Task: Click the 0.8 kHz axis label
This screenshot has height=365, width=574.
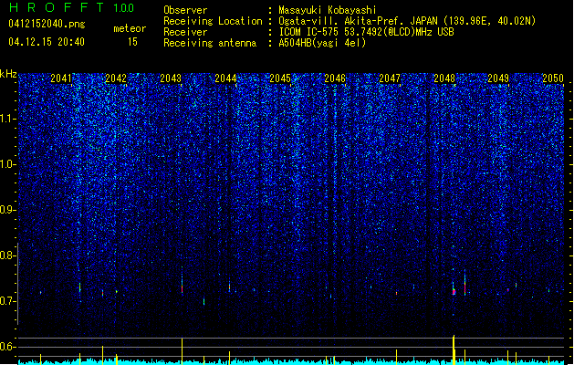Action: (8, 255)
